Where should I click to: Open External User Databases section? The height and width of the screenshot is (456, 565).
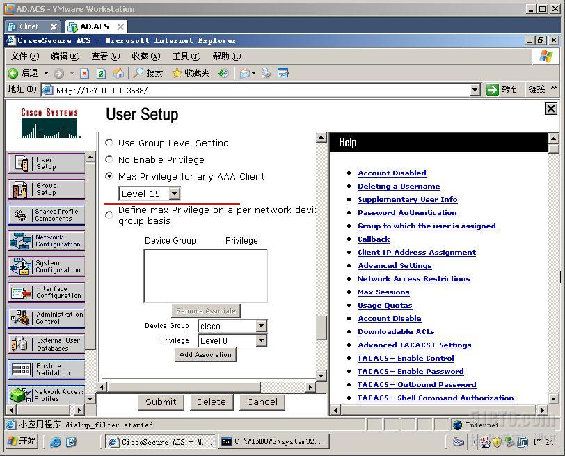point(46,344)
